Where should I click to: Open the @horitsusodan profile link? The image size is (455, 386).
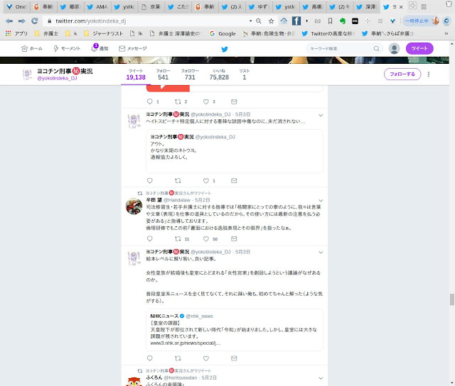[181, 378]
